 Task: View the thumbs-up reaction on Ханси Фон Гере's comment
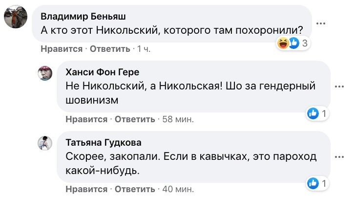[313, 114]
